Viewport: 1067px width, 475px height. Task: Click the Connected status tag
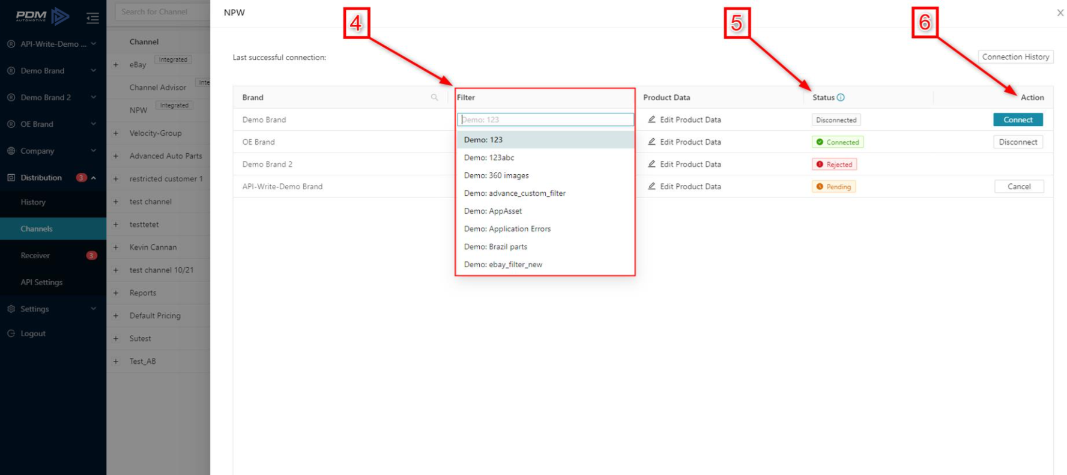[x=838, y=142]
